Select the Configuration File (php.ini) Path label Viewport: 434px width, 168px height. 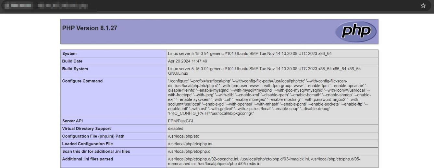93,136
